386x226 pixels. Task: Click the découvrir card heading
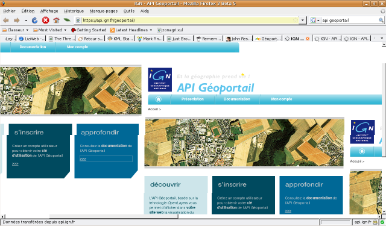(x=165, y=184)
